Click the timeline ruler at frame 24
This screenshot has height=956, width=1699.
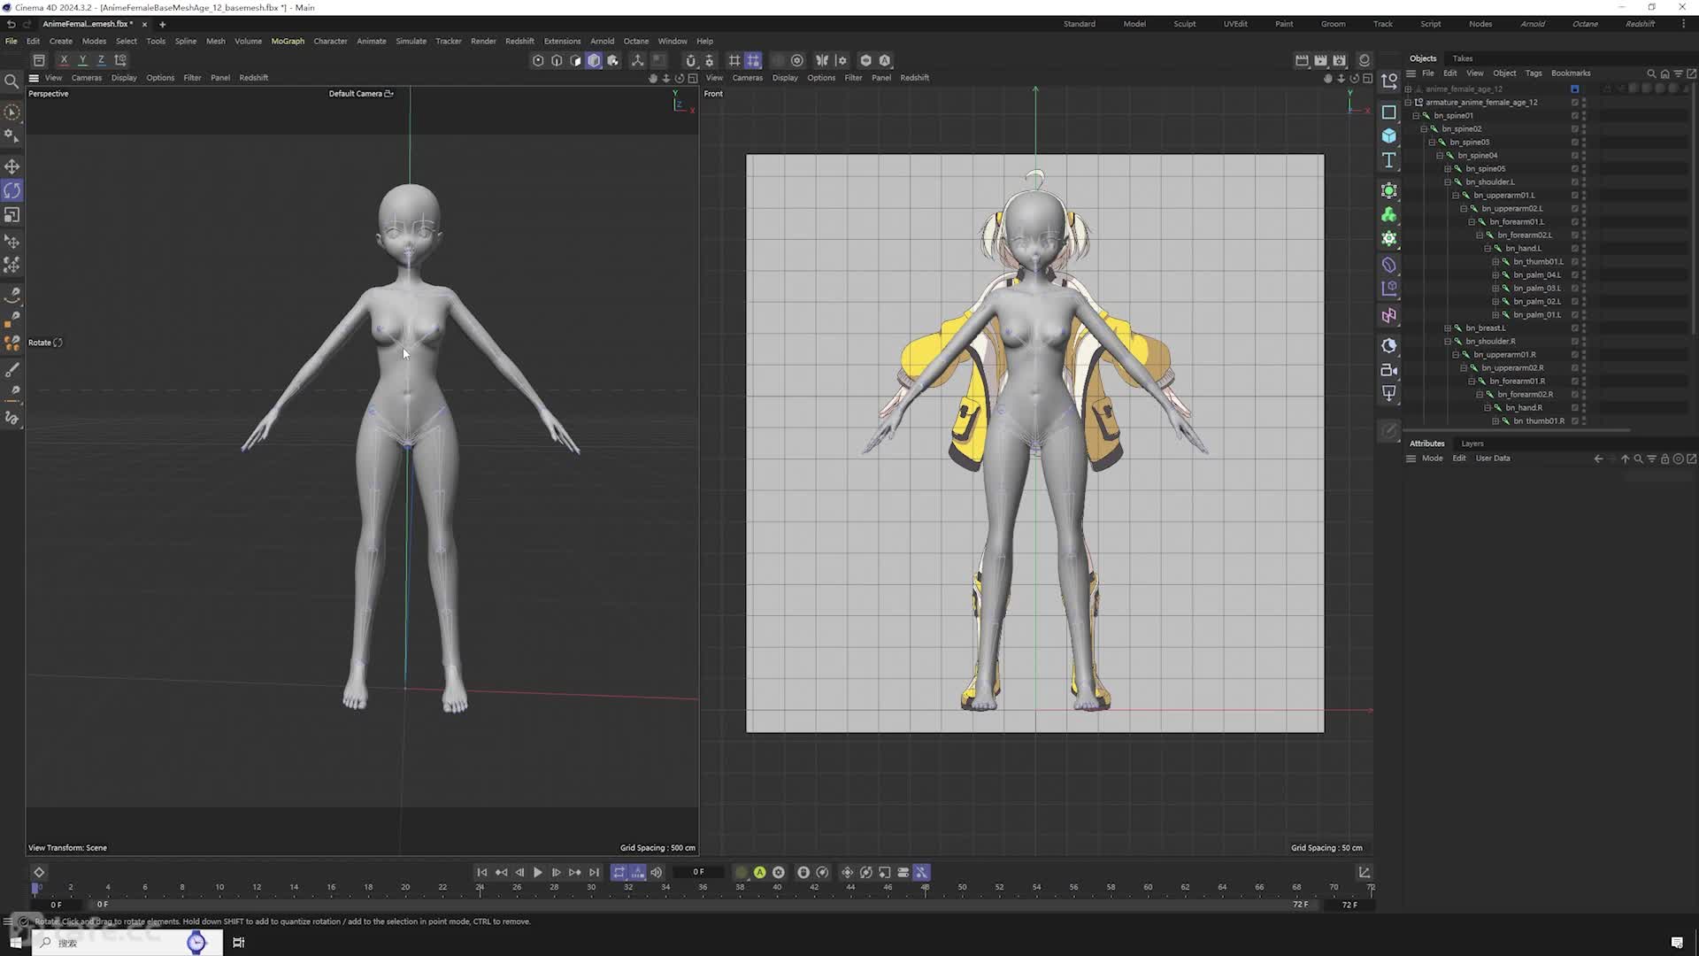click(x=480, y=887)
